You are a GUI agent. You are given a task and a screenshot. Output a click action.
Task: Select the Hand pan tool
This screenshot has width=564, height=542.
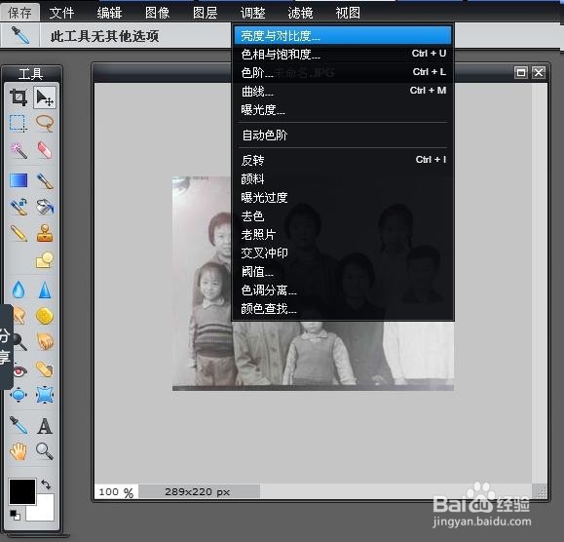click(19, 451)
